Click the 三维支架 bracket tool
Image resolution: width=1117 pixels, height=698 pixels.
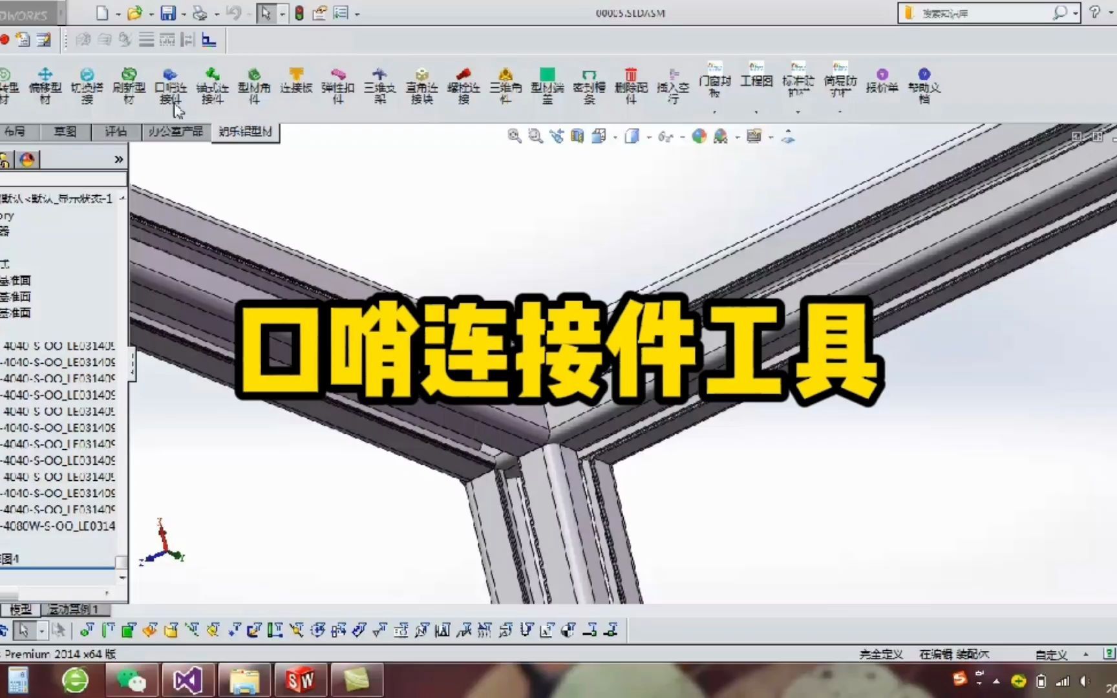(379, 87)
